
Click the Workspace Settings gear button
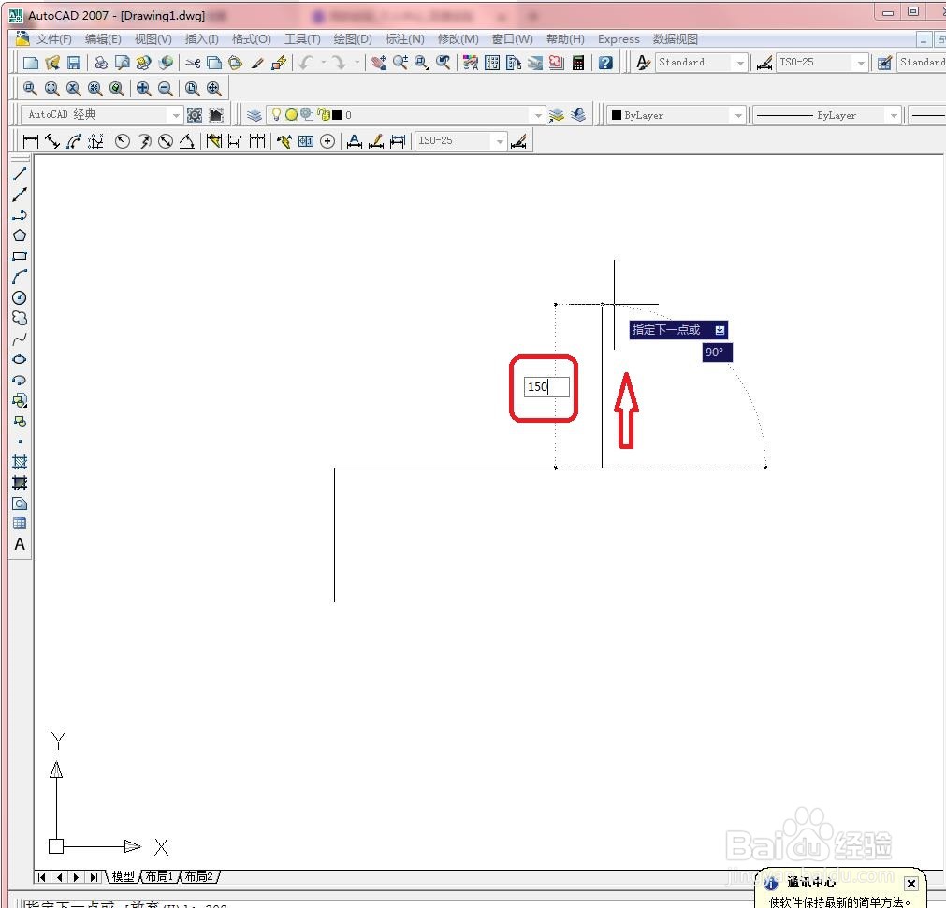[195, 115]
